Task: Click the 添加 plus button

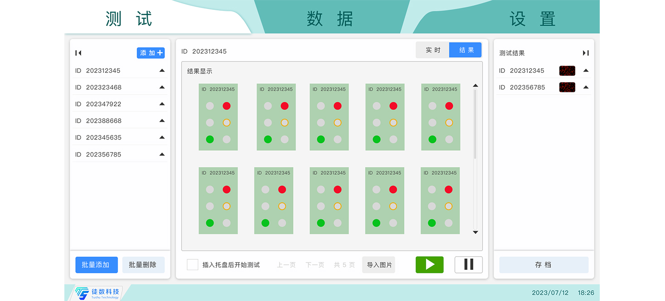Action: (x=151, y=53)
